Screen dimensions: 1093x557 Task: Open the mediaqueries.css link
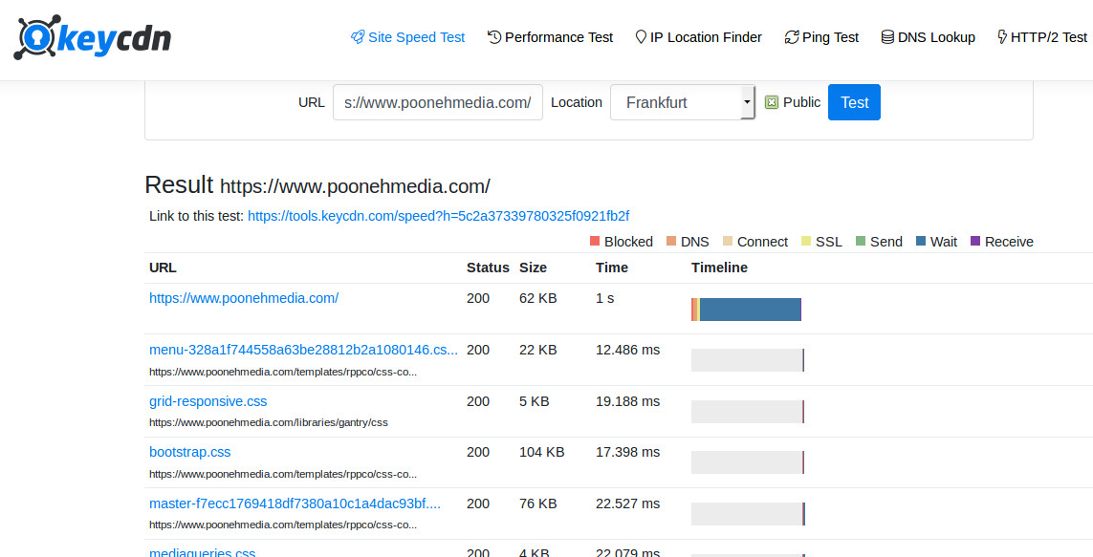click(202, 553)
